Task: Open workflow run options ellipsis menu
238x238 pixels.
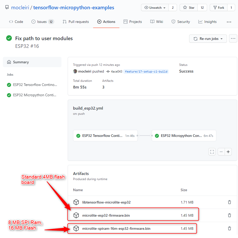Action: click(x=233, y=39)
